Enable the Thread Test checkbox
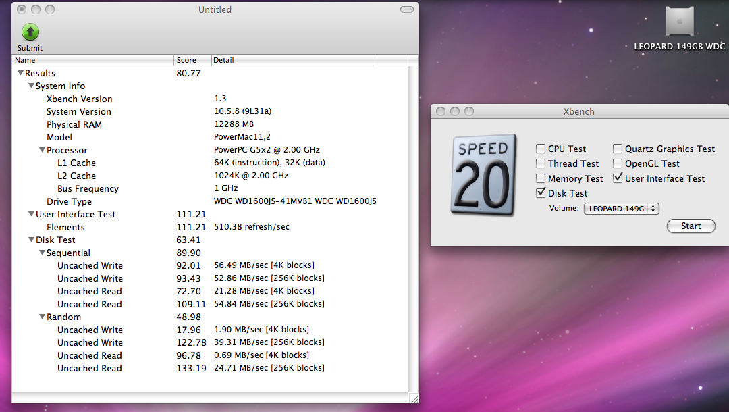This screenshot has width=729, height=412. [540, 163]
